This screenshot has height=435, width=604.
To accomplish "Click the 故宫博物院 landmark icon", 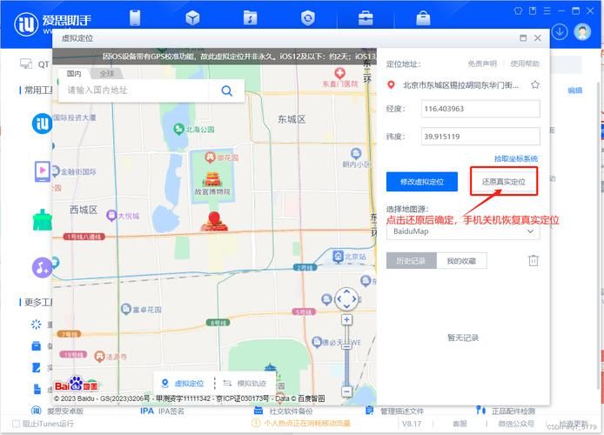I will [212, 179].
